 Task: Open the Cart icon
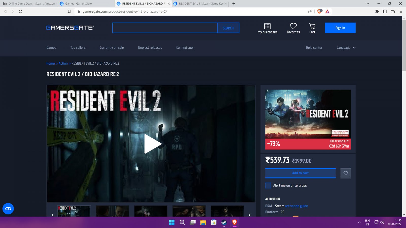pyautogui.click(x=312, y=26)
